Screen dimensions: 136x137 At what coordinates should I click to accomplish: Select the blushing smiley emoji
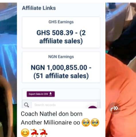[25, 133]
